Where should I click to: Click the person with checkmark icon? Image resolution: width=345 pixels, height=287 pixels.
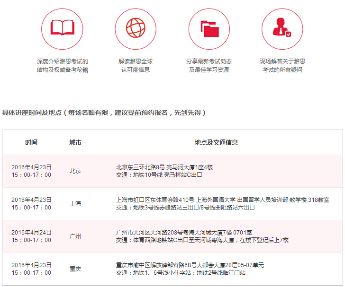(x=282, y=27)
